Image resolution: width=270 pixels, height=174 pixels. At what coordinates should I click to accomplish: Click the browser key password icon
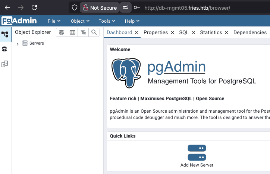[137, 7]
